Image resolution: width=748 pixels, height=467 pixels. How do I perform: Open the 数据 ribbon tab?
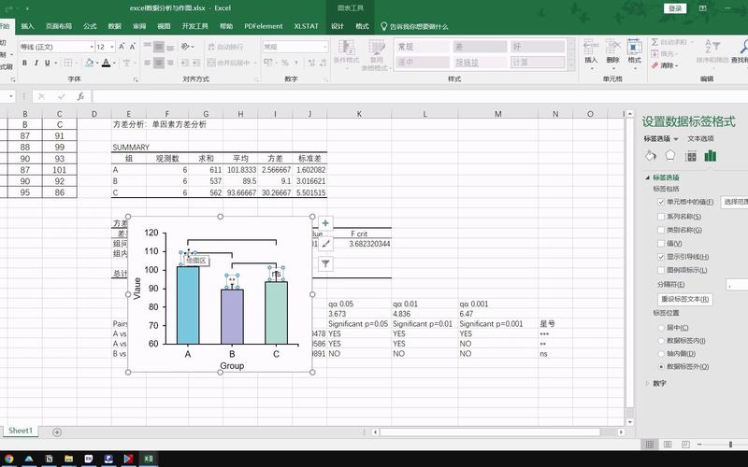tap(114, 26)
